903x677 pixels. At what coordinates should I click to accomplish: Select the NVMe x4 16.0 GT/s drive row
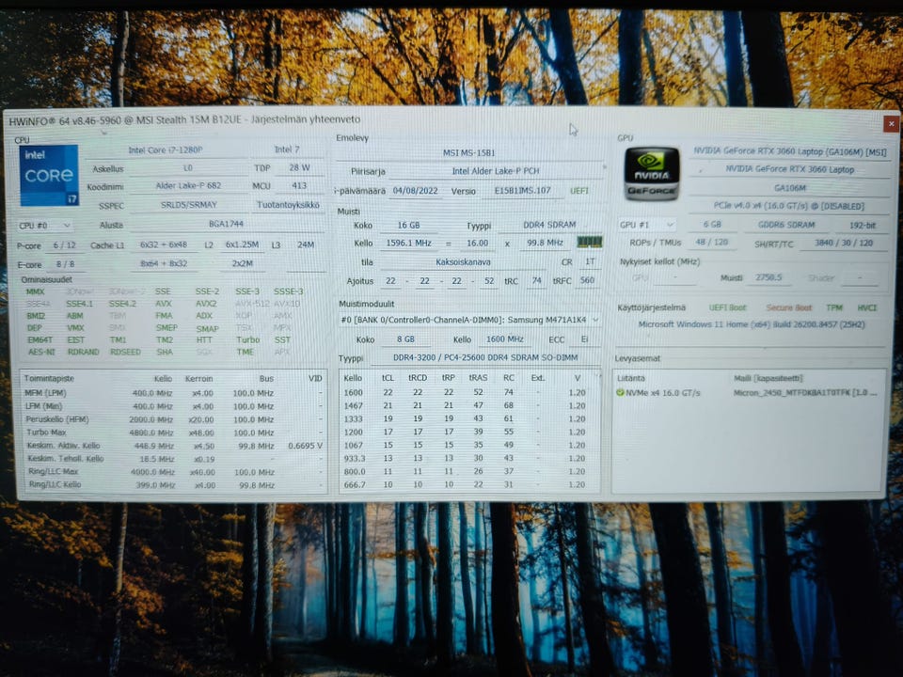click(748, 393)
